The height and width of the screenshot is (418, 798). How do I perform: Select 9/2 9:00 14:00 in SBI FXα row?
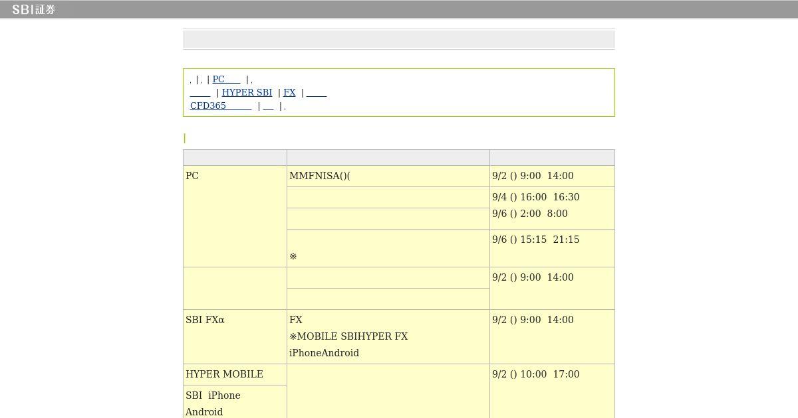click(x=533, y=320)
